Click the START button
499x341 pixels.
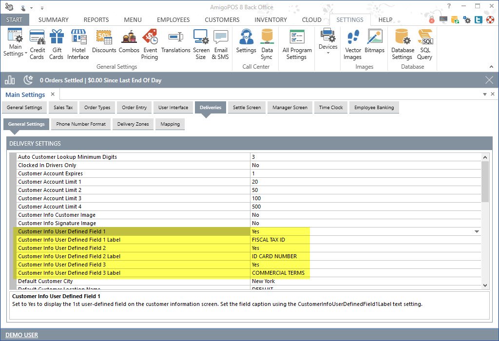[15, 20]
